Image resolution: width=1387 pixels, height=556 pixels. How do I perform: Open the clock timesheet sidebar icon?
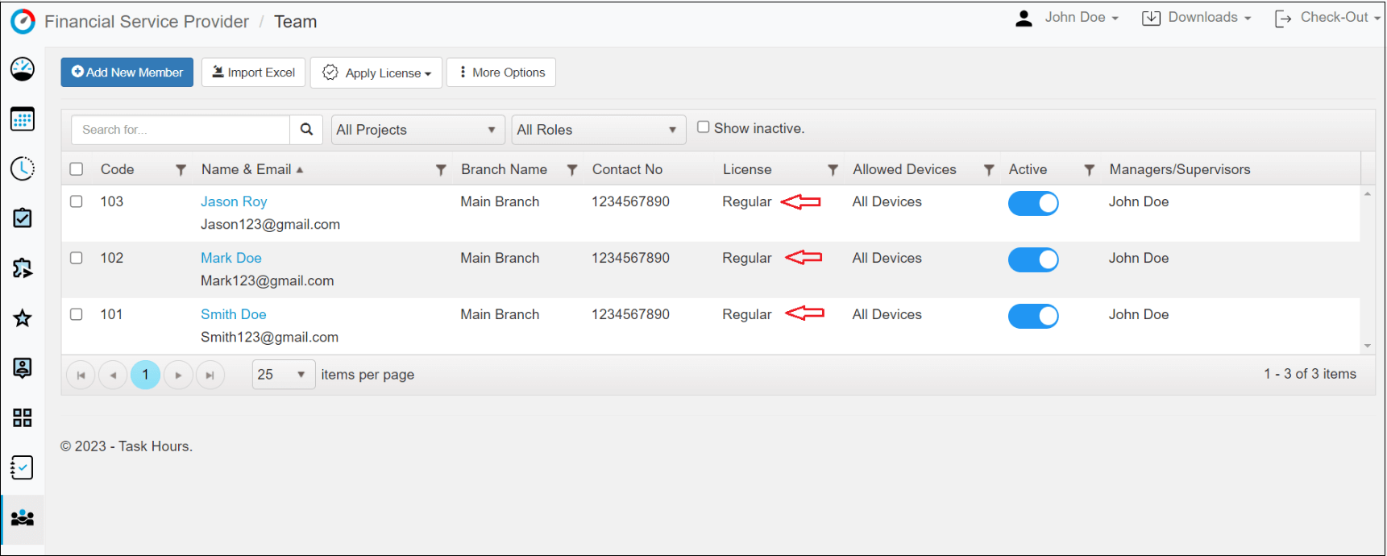click(x=23, y=168)
